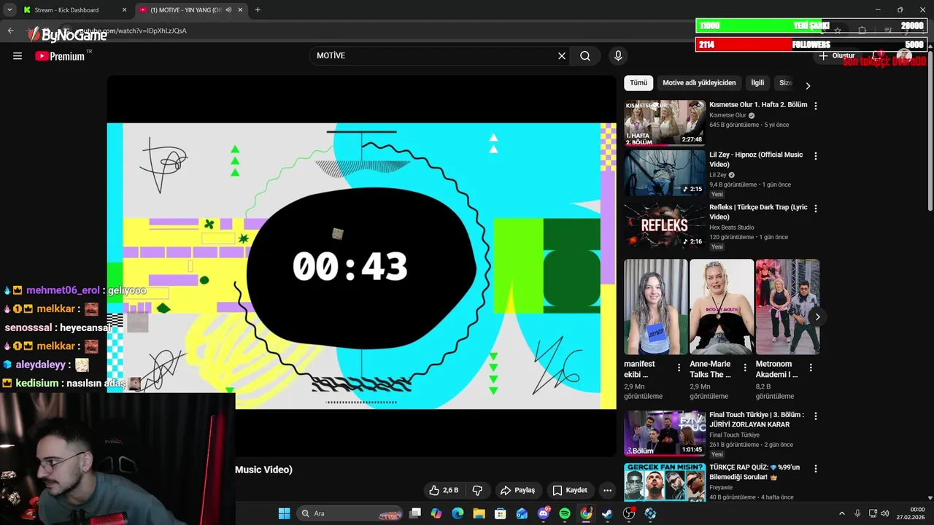
Task: Open Microsoft Store from the taskbar
Action: tap(501, 513)
